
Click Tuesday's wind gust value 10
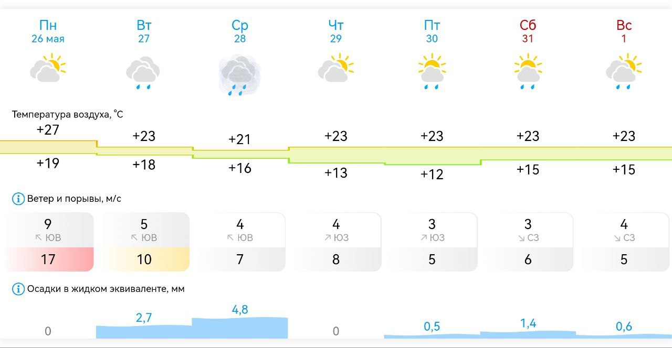click(144, 259)
